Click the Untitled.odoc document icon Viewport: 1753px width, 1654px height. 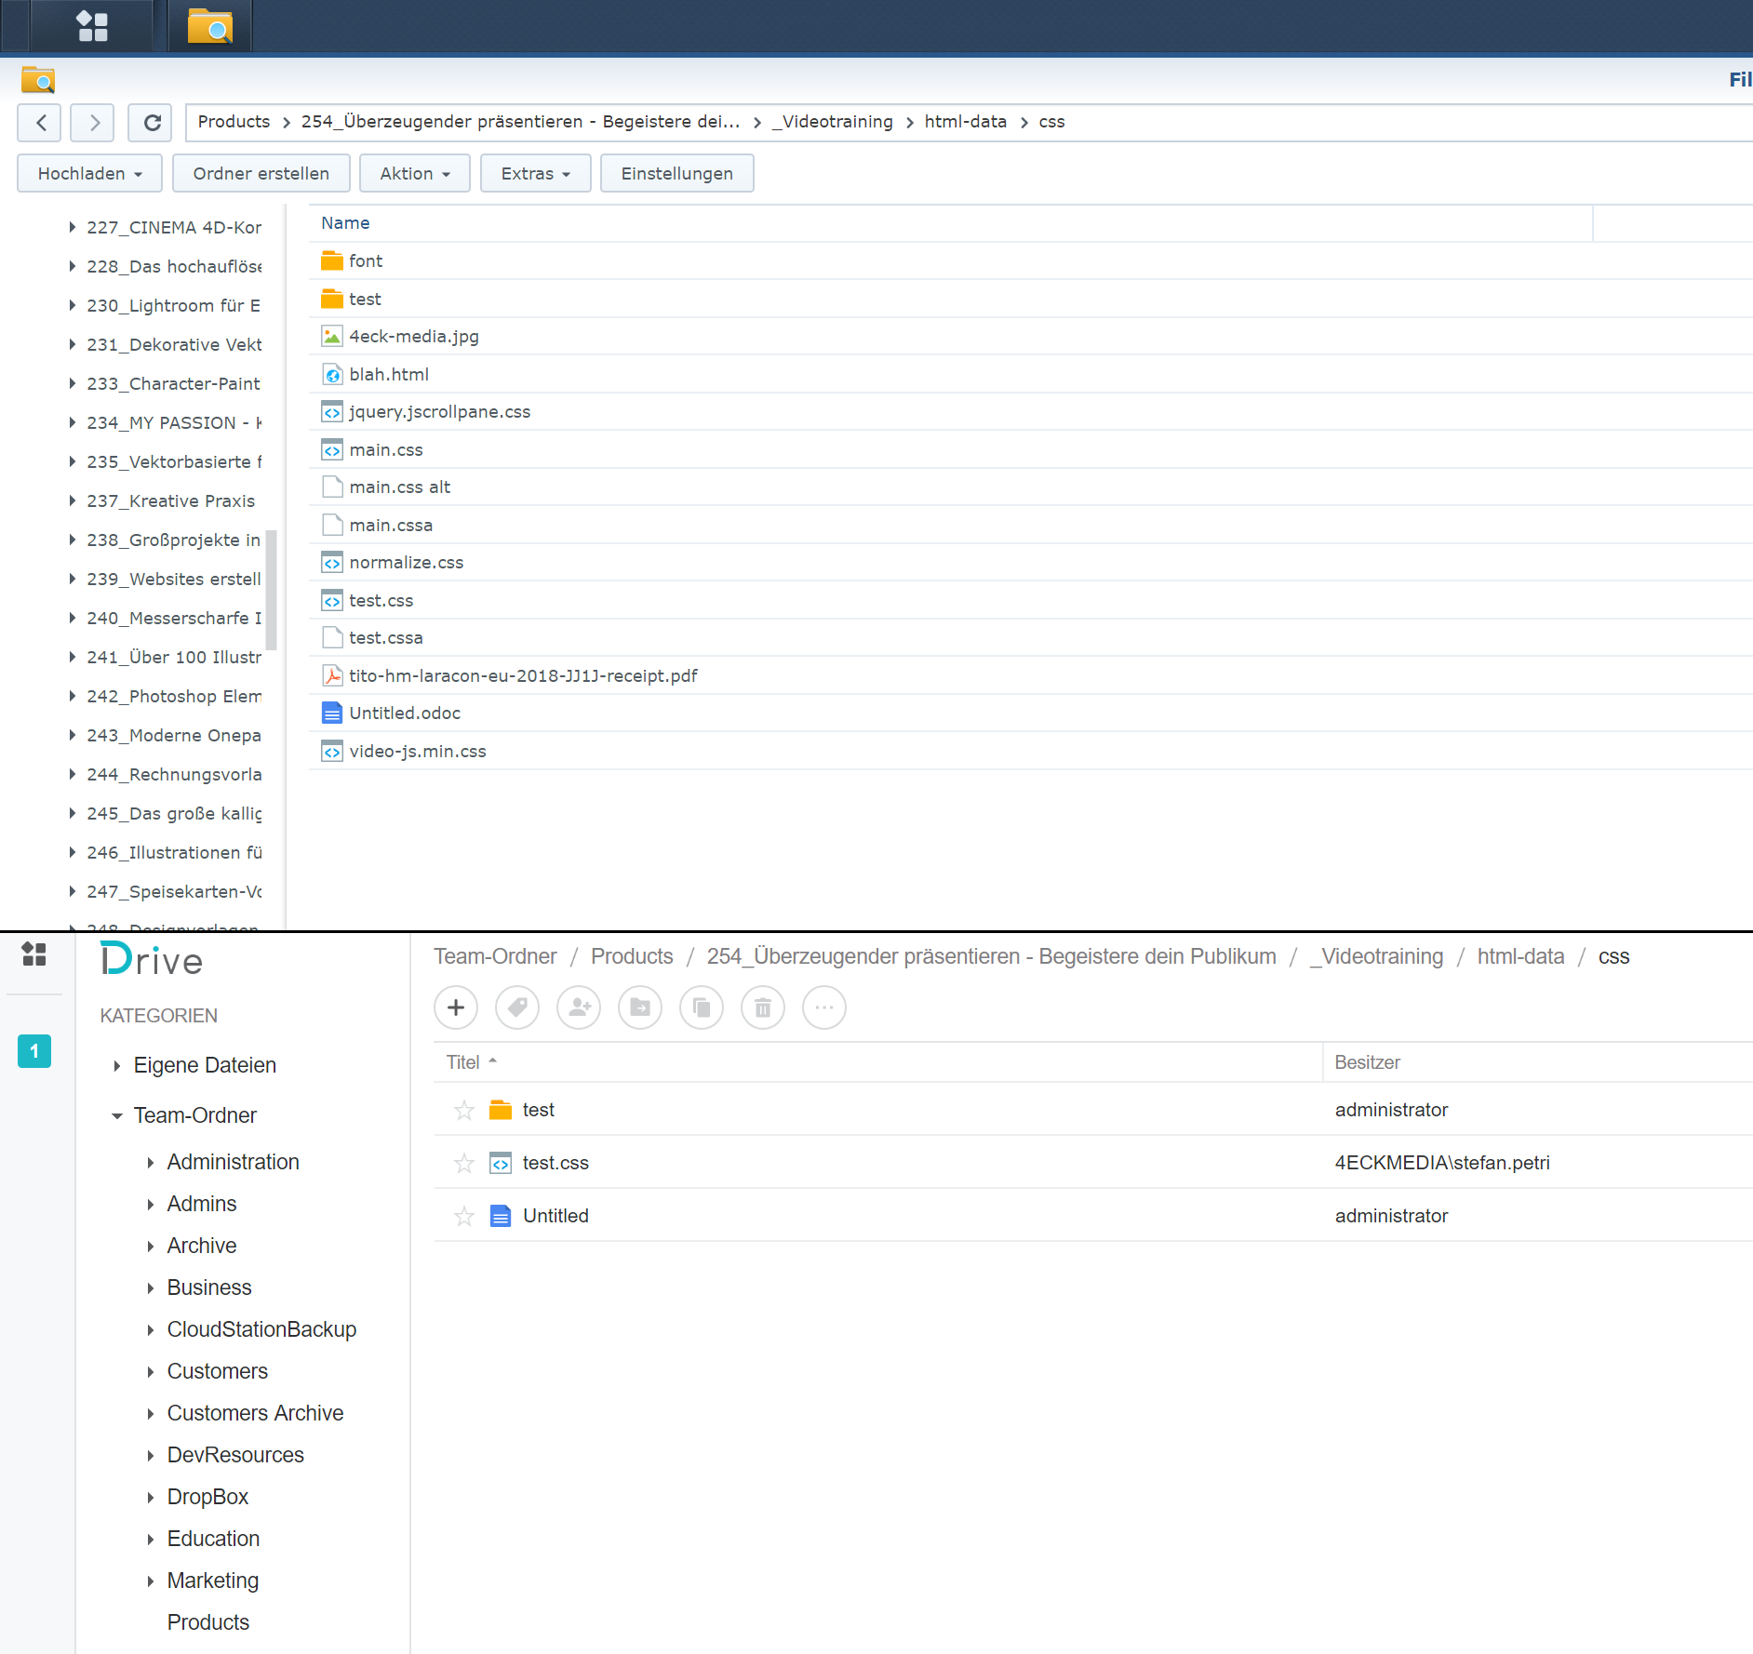click(331, 713)
